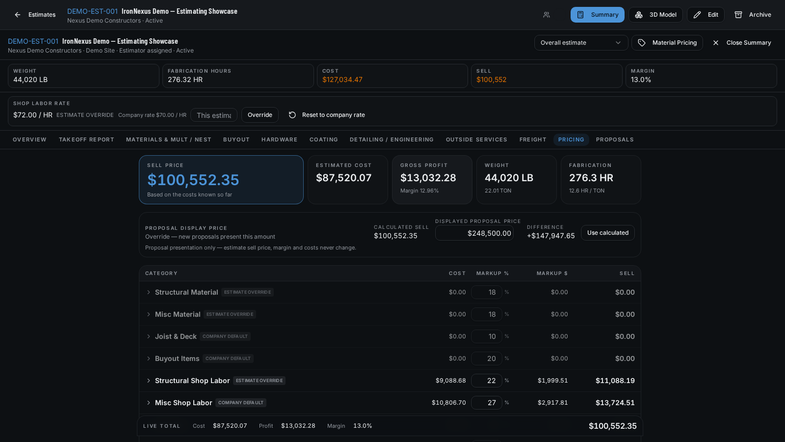Expand the Misc Material row
The width and height of the screenshot is (785, 442).
[x=149, y=314]
